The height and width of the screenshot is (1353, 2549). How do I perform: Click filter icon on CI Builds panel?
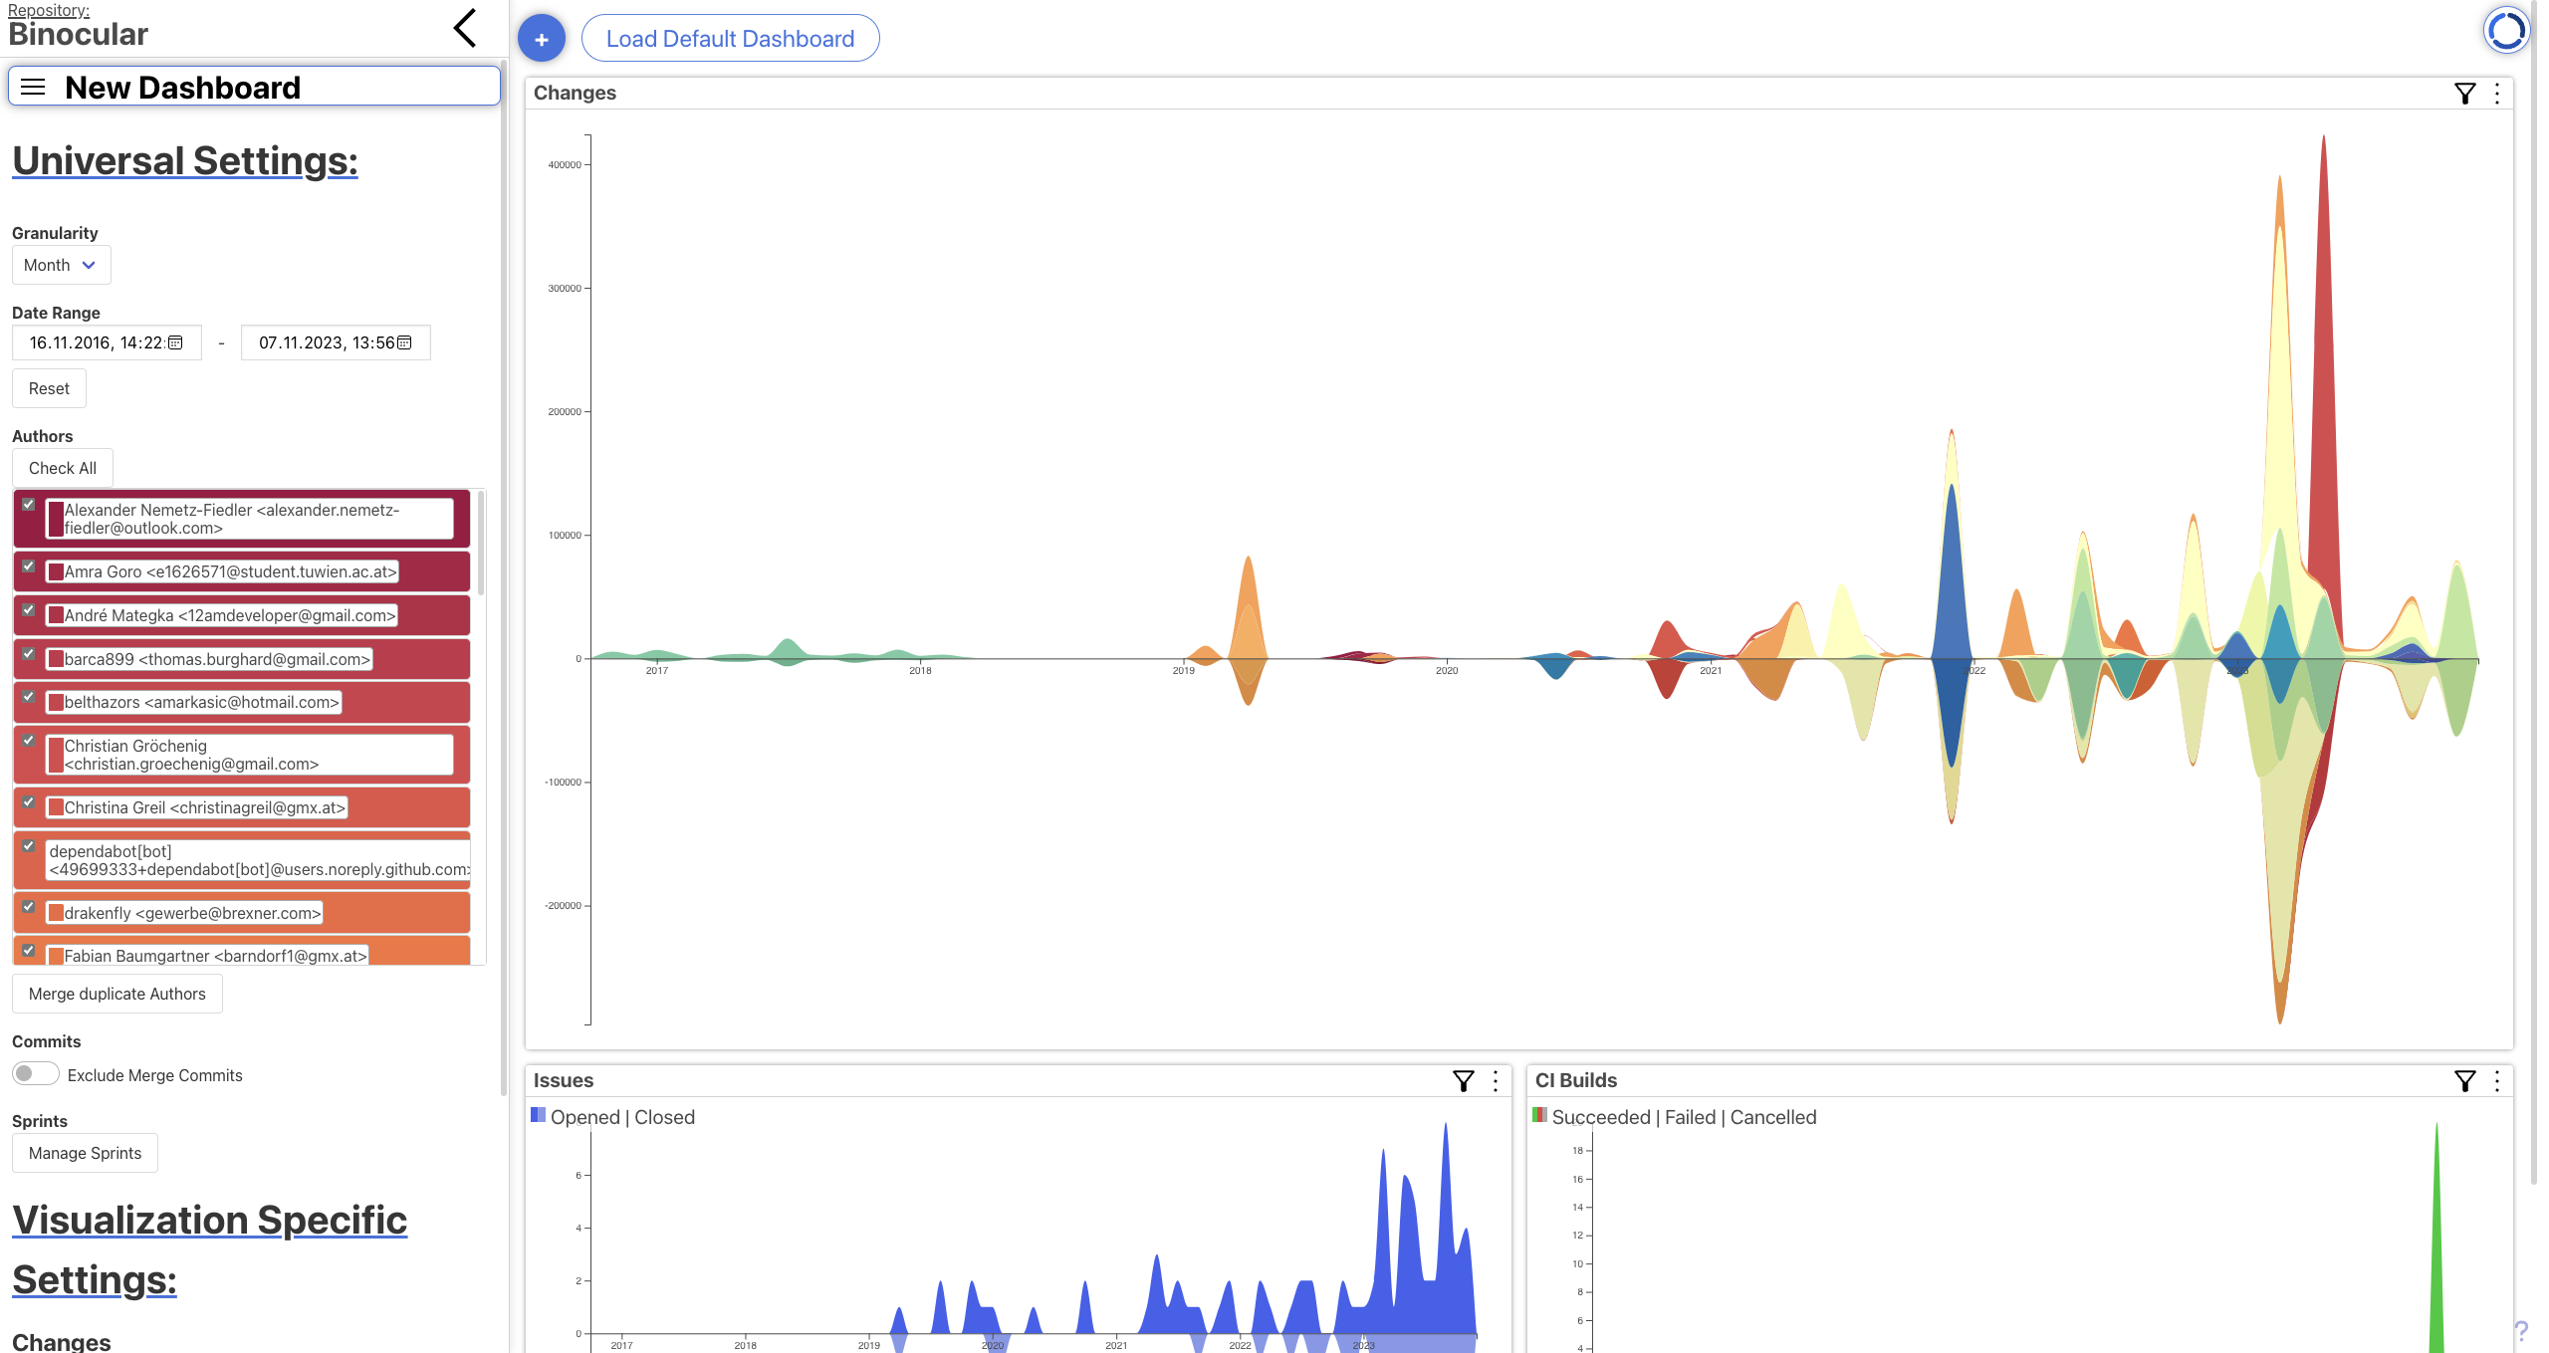2464,1081
